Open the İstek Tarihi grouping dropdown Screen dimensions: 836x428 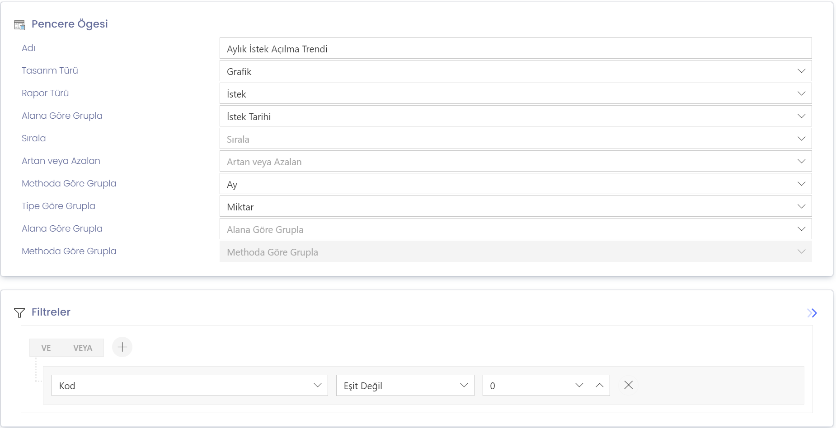(516, 116)
